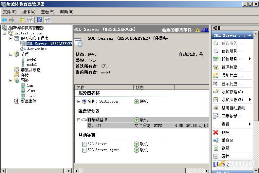Click the cluster events icon in tree
This screenshot has height=173, width=259.
click(x=17, y=101)
